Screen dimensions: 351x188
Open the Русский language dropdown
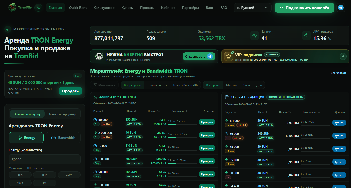pyautogui.click(x=253, y=8)
